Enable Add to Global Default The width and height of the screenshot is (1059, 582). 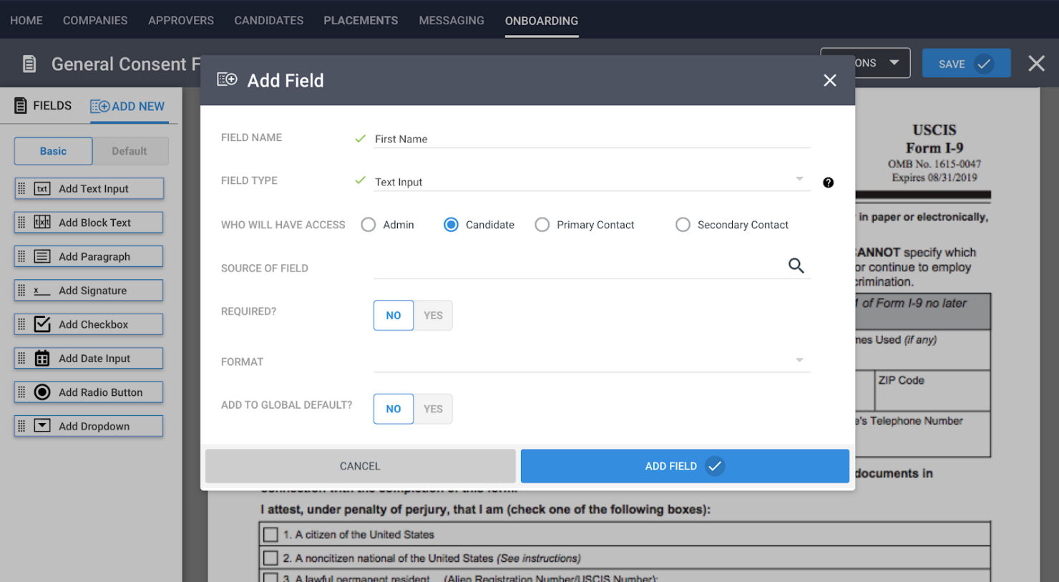(433, 409)
